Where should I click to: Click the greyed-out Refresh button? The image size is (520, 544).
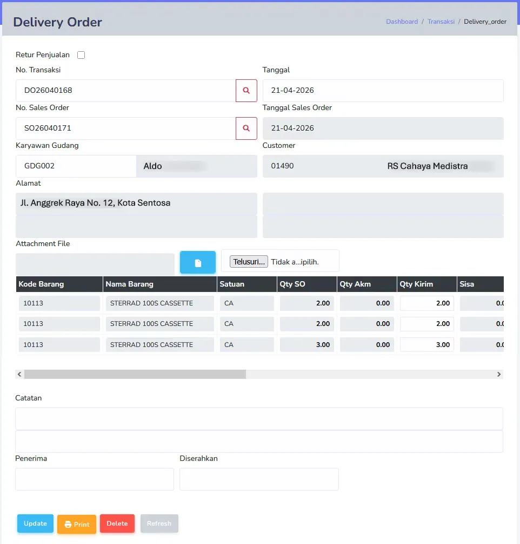159,523
